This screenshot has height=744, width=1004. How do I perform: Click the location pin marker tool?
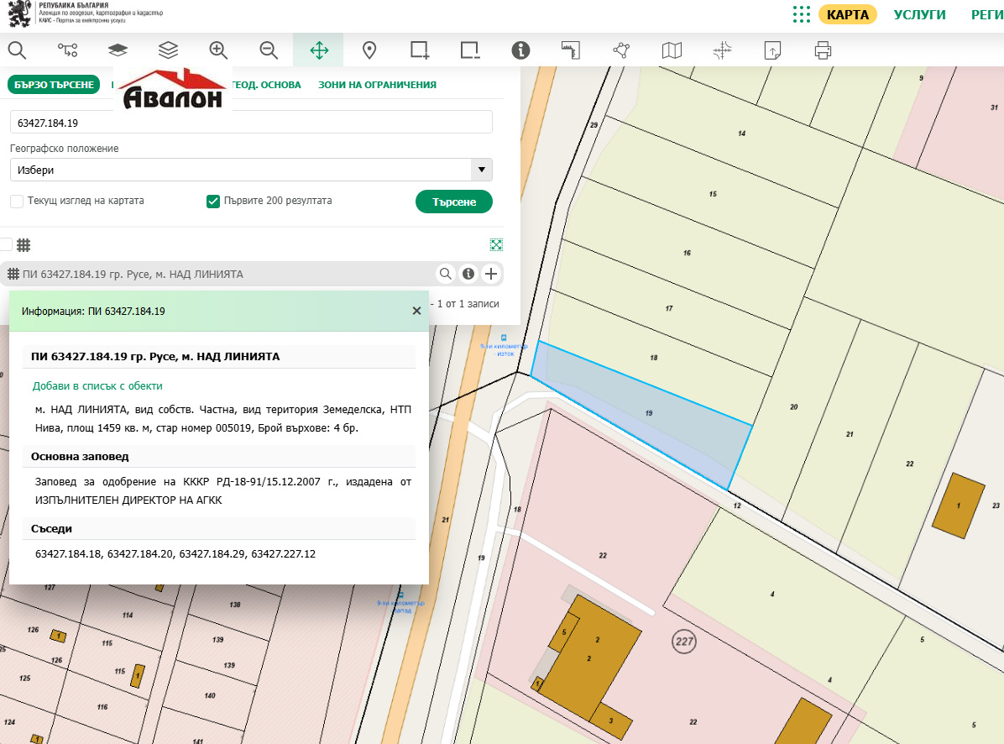[369, 50]
